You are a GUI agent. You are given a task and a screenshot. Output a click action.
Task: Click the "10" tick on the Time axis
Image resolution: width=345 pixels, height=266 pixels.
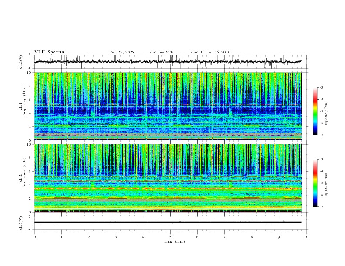pos(306,237)
